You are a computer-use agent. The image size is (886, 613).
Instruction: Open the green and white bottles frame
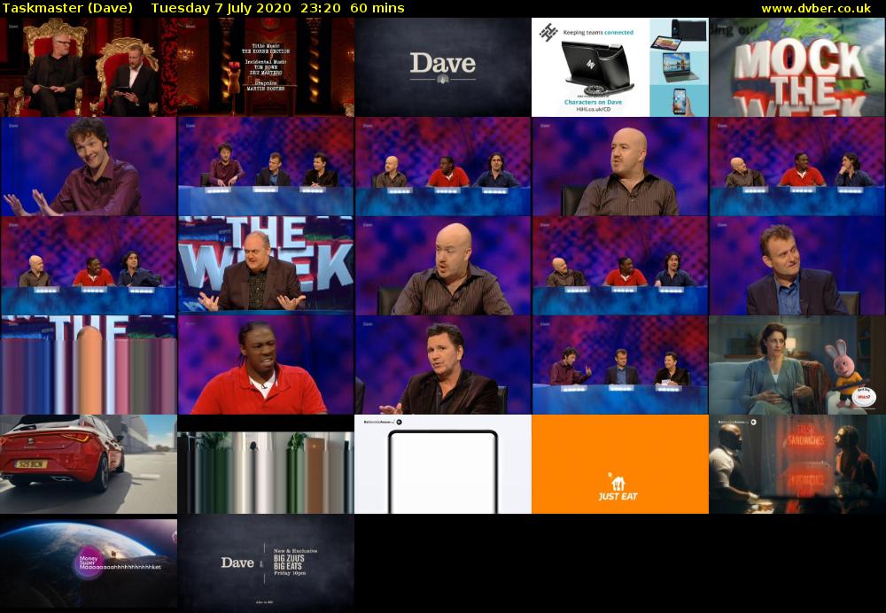[266, 464]
